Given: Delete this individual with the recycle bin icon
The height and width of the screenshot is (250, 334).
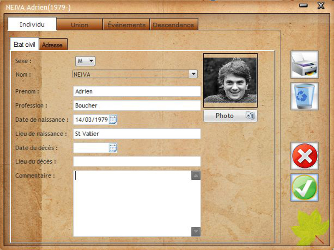Looking at the screenshot, I should coord(304,96).
